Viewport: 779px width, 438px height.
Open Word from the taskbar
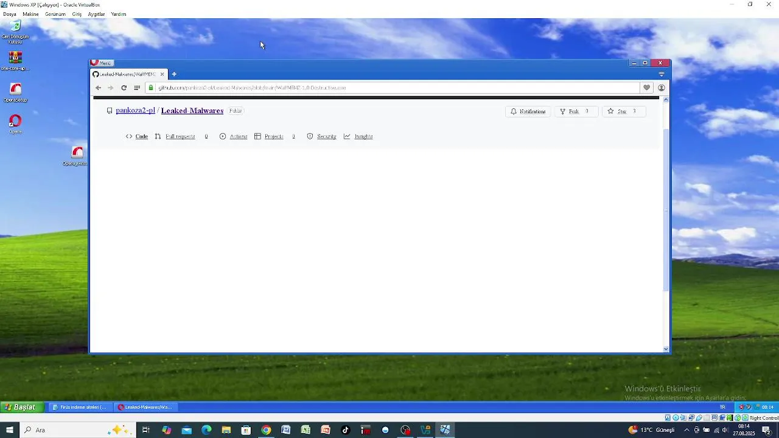[x=286, y=430]
